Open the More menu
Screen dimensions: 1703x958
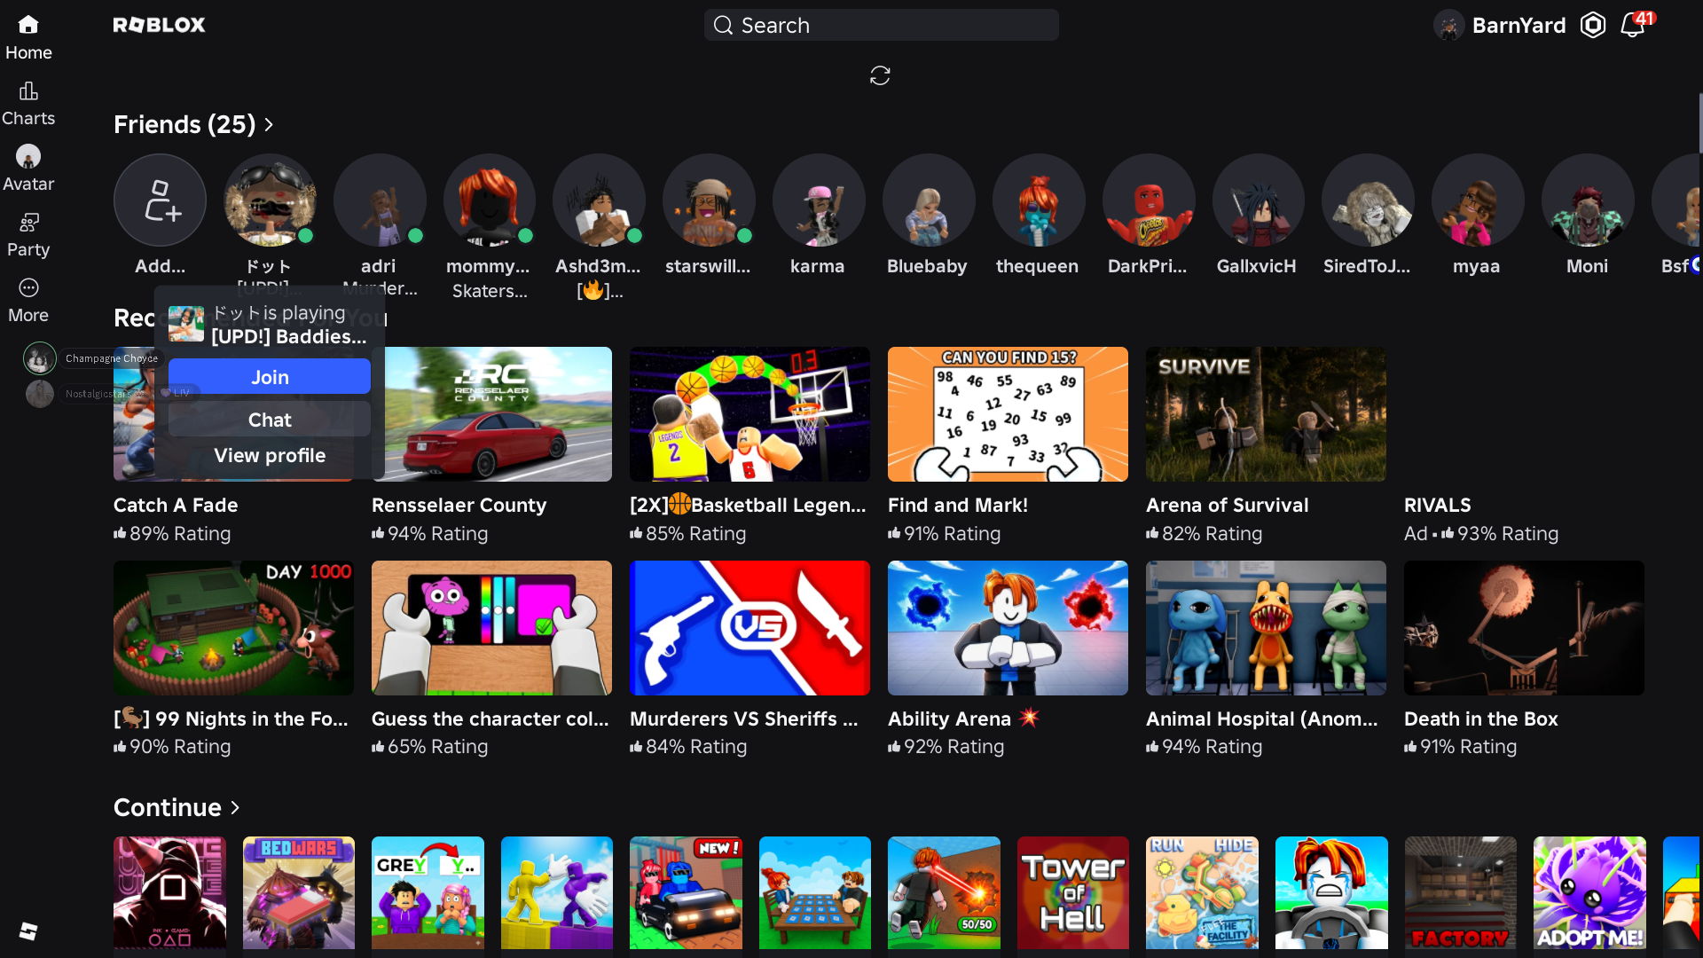click(28, 301)
